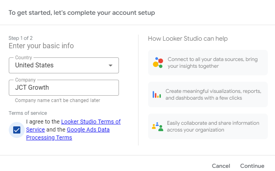Expand the Country dropdown arrow
This screenshot has height=171, width=275.
coord(111,65)
